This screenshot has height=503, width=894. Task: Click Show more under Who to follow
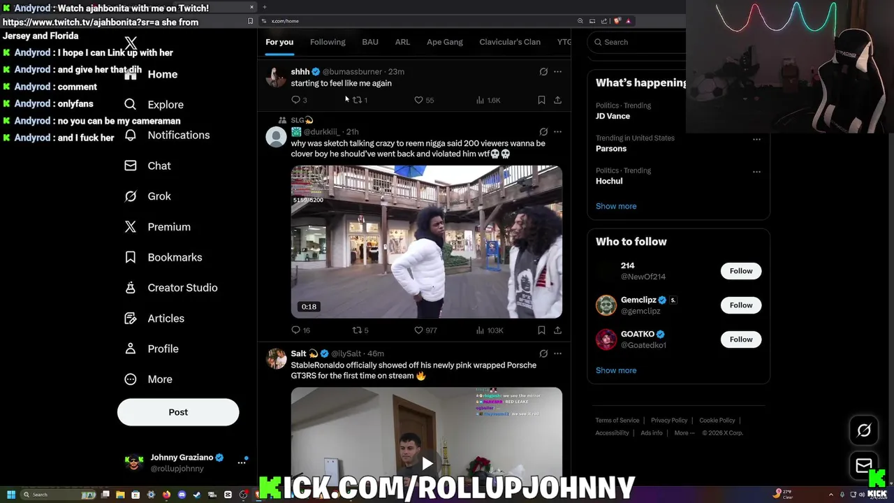[616, 370]
